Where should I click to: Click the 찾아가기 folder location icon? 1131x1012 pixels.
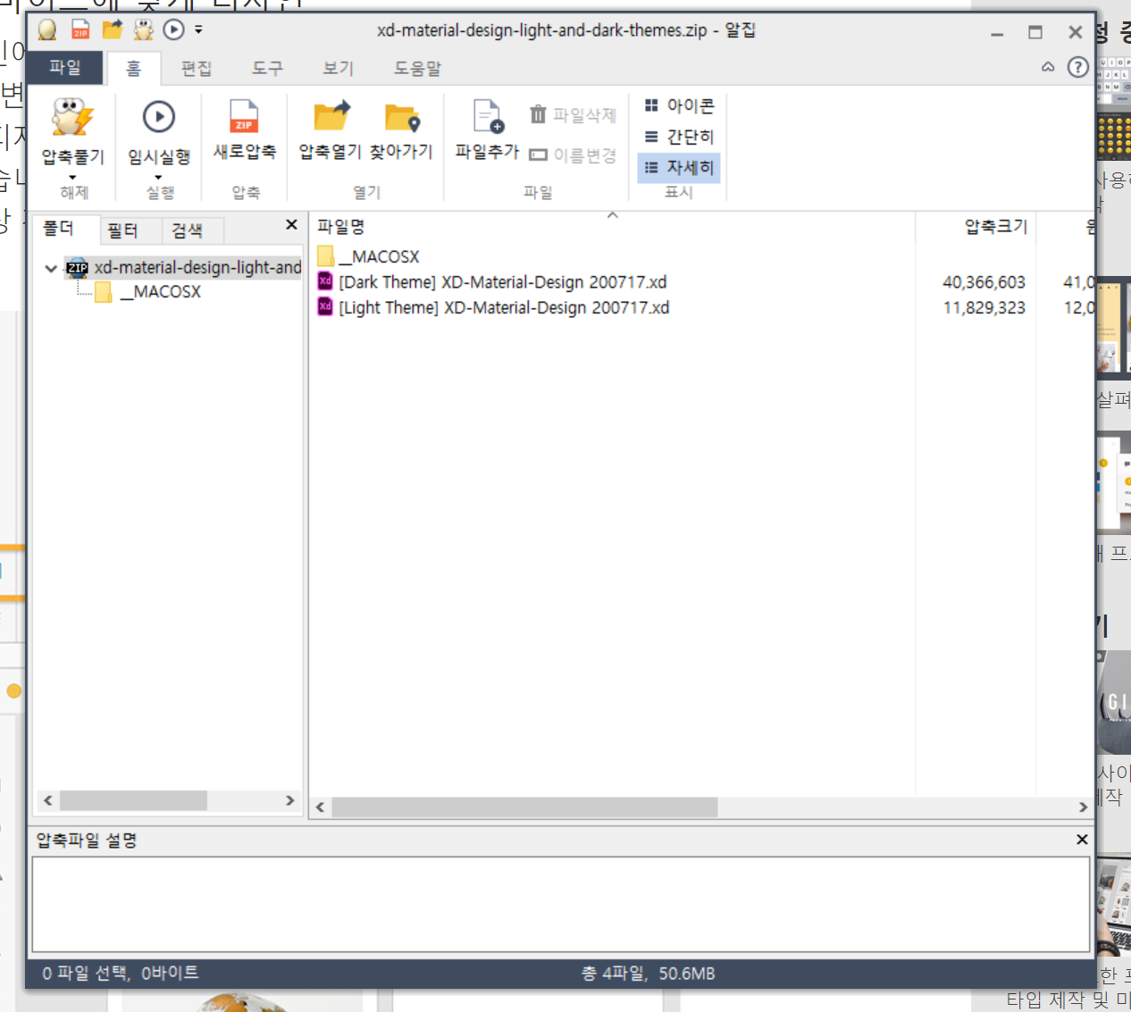pos(402,117)
